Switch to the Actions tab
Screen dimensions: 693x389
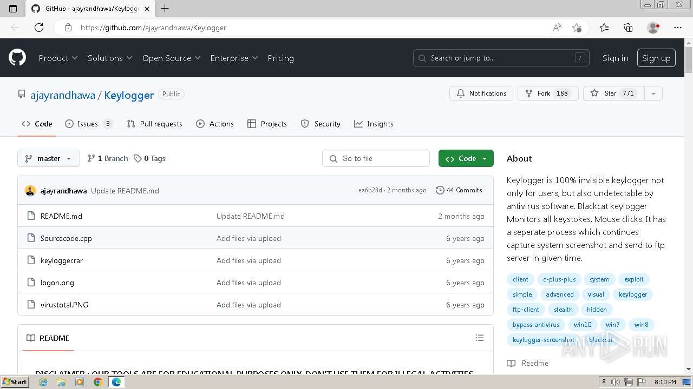(x=215, y=124)
